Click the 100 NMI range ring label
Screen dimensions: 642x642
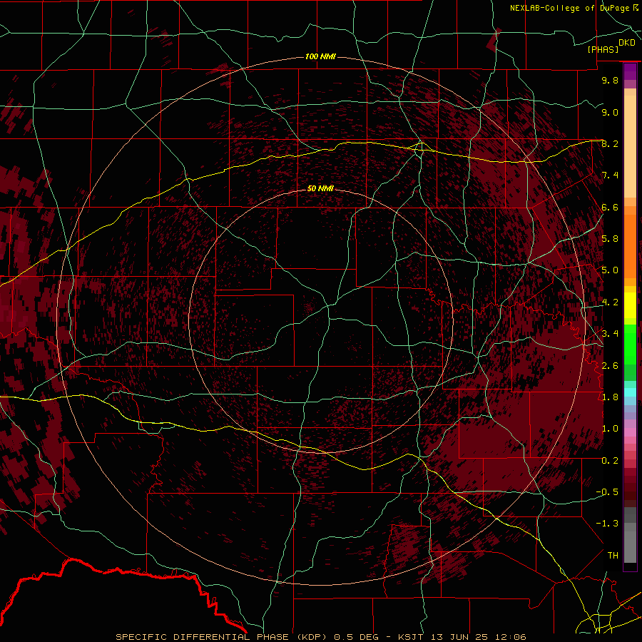tap(320, 56)
